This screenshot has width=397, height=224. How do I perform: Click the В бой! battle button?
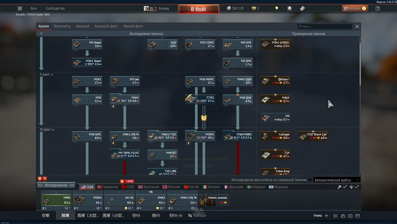[199, 9]
